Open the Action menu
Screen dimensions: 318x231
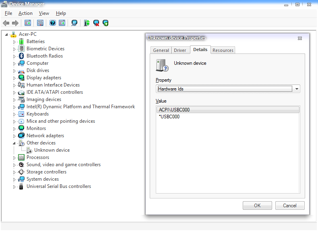(25, 13)
